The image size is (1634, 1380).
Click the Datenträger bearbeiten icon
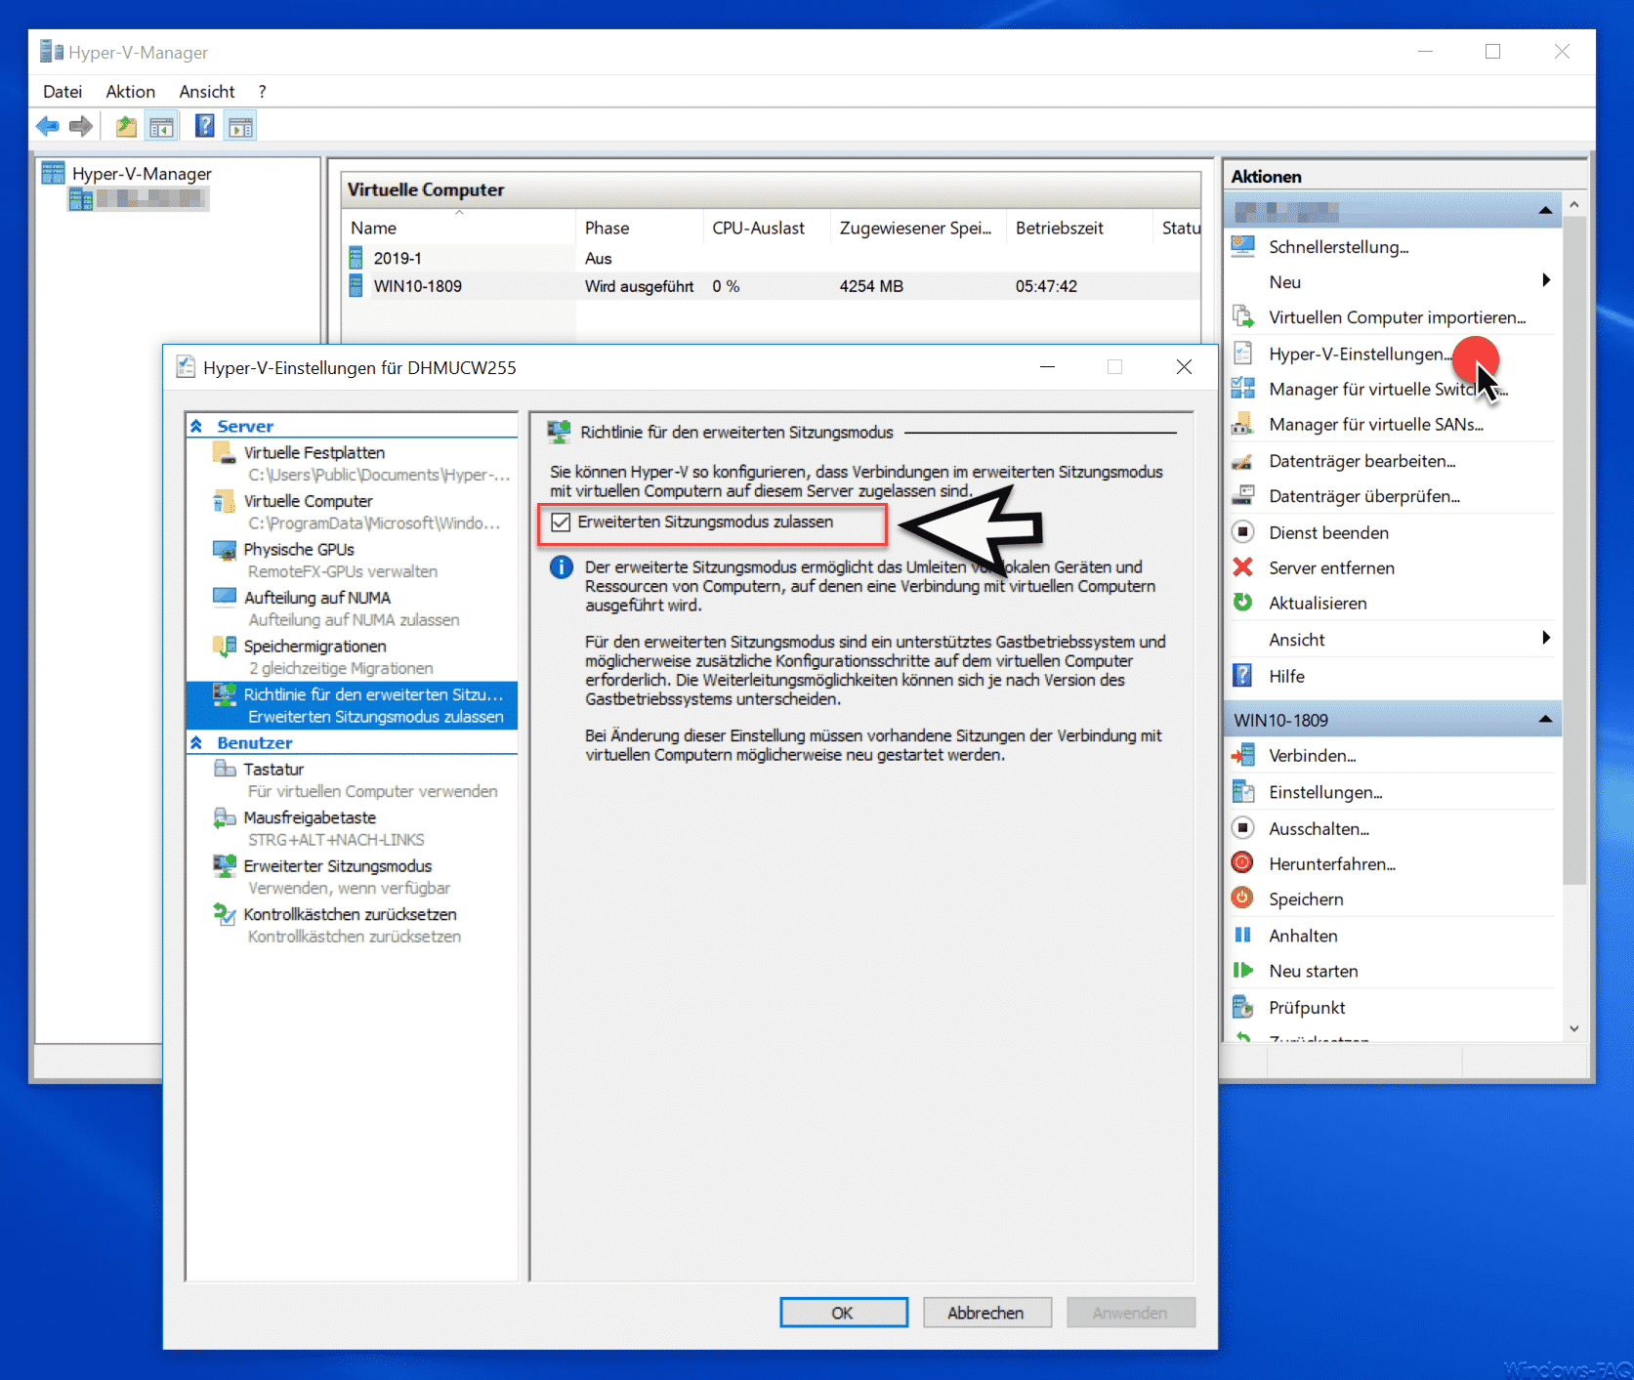pos(1243,460)
